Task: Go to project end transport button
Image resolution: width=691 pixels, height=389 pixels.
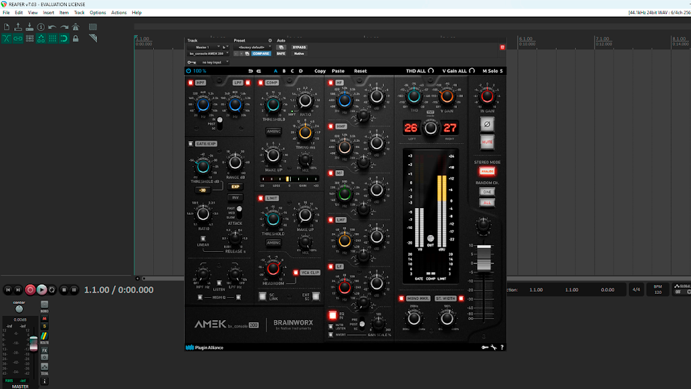Action: [x=18, y=290]
